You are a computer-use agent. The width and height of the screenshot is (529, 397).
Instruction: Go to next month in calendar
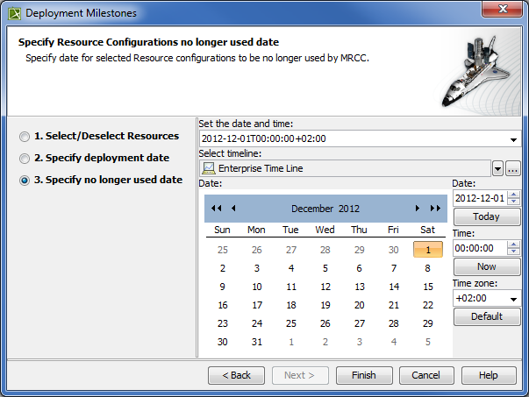click(x=418, y=209)
